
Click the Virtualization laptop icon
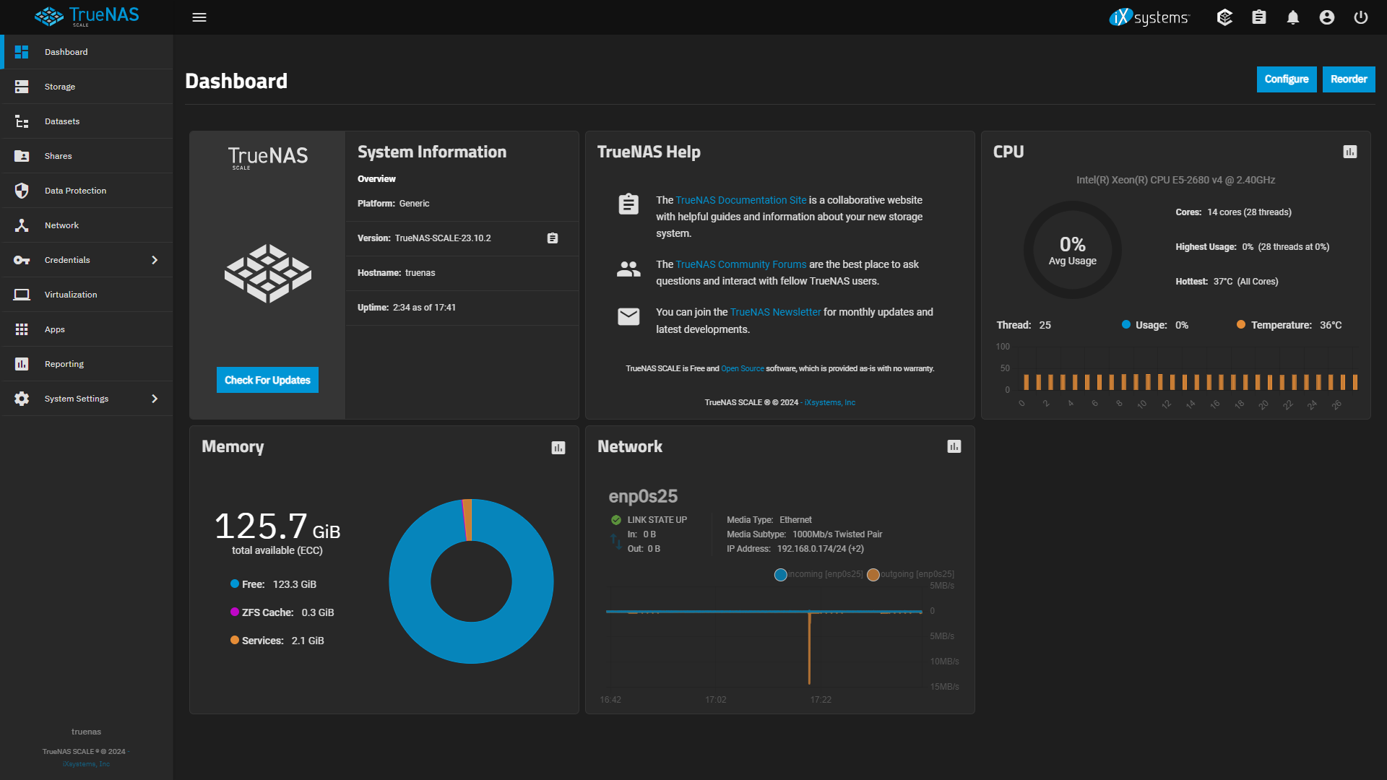coord(22,295)
